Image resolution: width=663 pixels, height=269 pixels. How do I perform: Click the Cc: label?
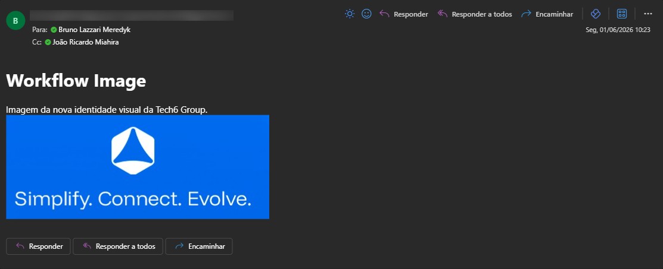(37, 42)
